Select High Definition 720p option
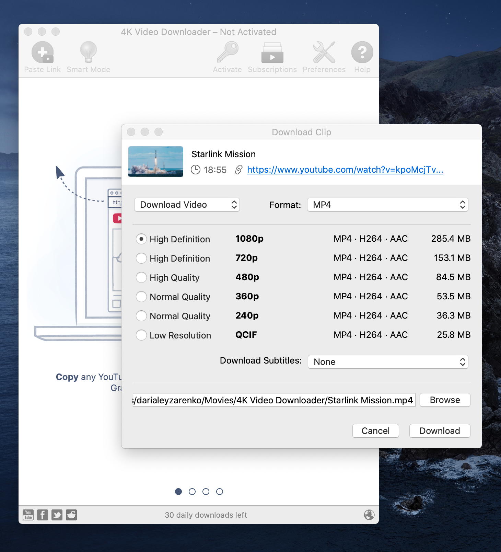 click(141, 258)
